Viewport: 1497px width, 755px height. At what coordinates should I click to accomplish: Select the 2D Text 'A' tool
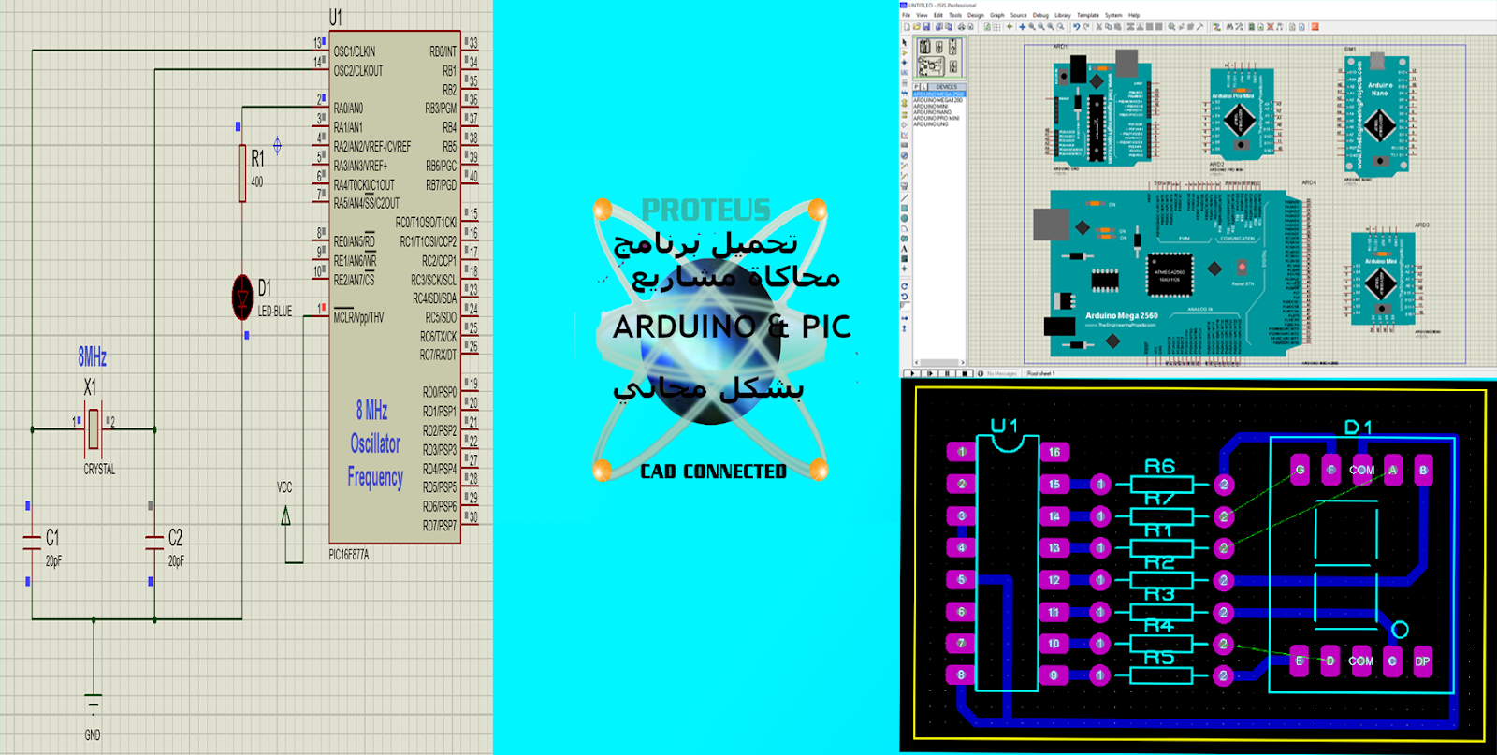tap(905, 249)
